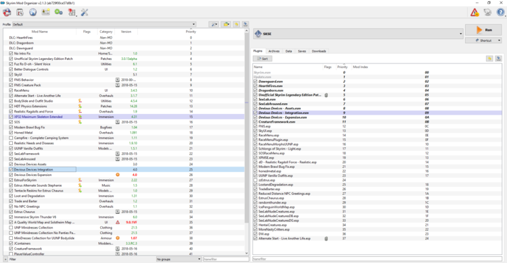Image resolution: width=507 pixels, height=263 pixels.
Task: Click conflict flag icon on HDT Physics row
Action: tap(80, 106)
